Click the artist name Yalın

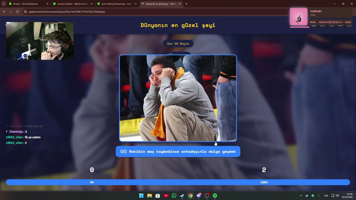click(x=313, y=15)
